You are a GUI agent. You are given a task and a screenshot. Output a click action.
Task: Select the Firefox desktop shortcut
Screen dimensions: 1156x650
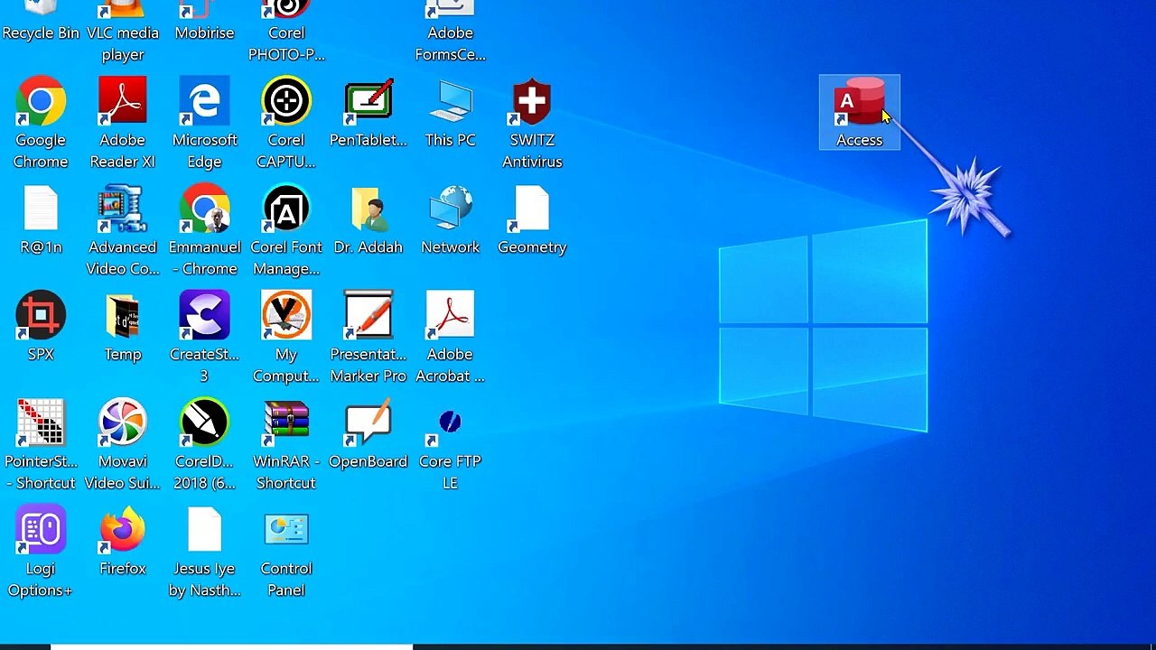click(x=123, y=542)
